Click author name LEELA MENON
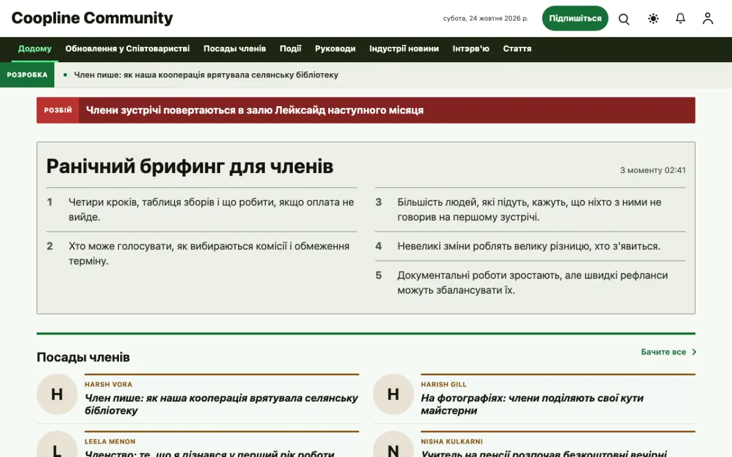732x457 pixels. [110, 442]
